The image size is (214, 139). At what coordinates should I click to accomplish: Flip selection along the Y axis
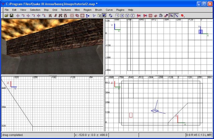(x=28, y=16)
